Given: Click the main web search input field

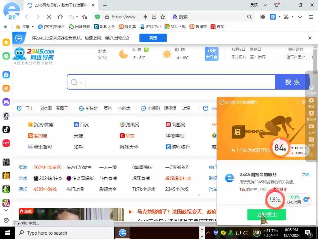Looking at the screenshot, I should pyautogui.click(x=180, y=82).
